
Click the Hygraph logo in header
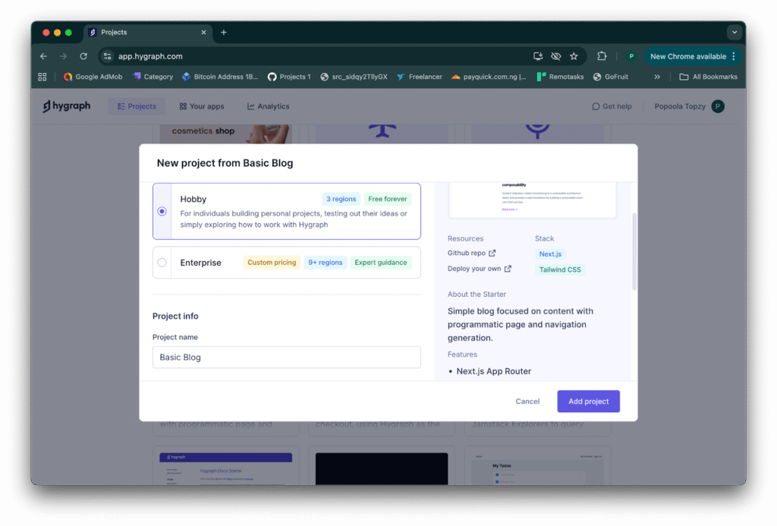click(x=67, y=106)
